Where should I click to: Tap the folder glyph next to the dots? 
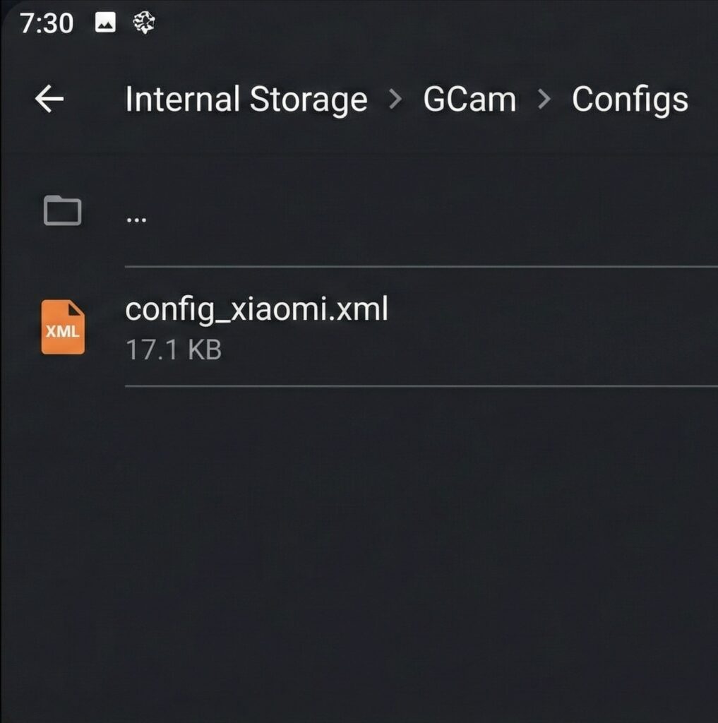point(63,210)
